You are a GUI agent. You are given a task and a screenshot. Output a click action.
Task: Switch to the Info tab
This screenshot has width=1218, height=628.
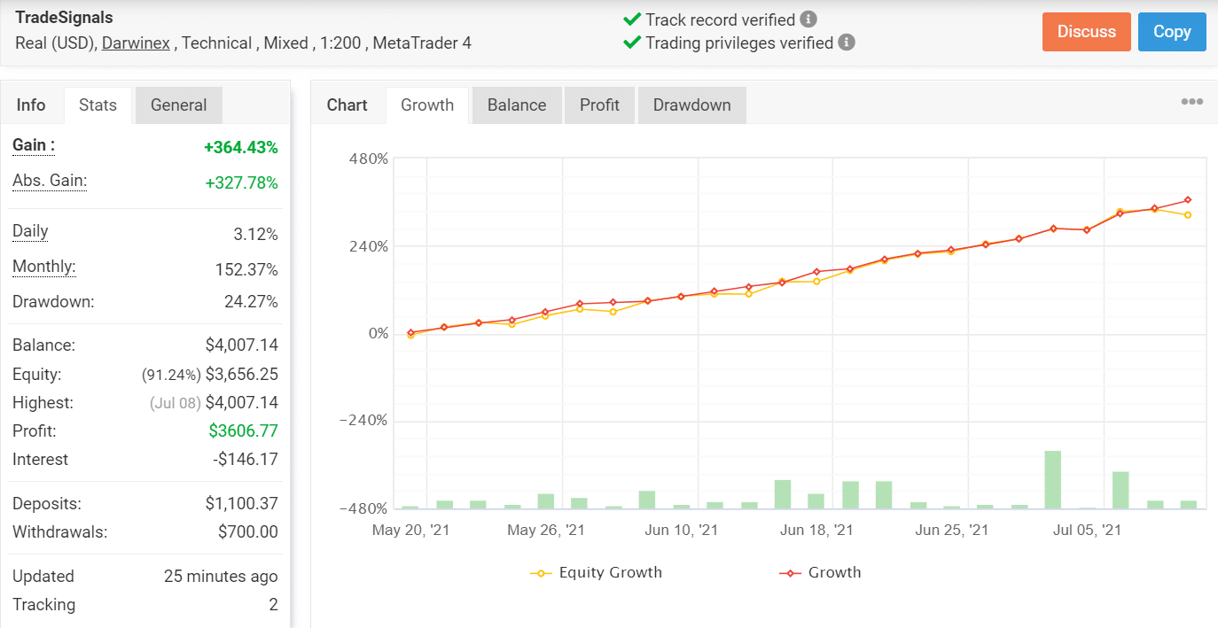pyautogui.click(x=31, y=105)
